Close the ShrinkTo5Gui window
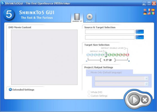 coord(154,3)
